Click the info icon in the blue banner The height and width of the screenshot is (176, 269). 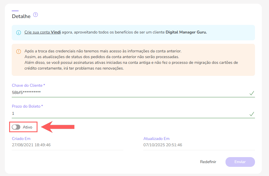[19, 33]
